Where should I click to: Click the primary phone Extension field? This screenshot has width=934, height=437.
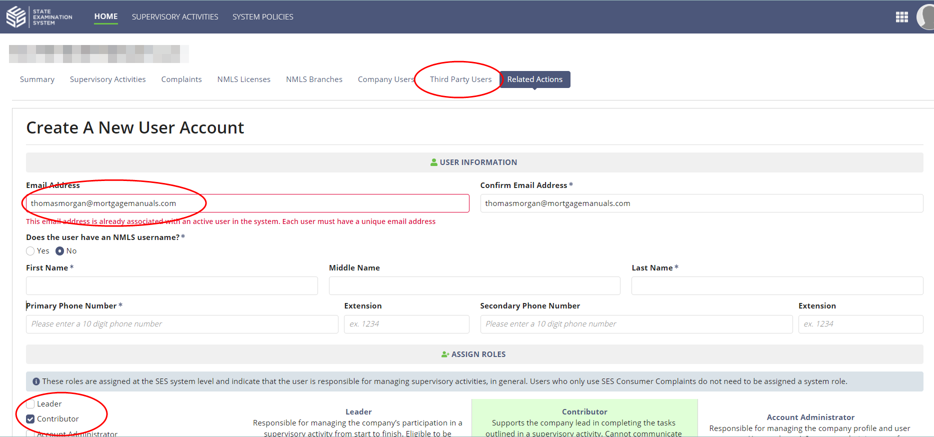[406, 324]
